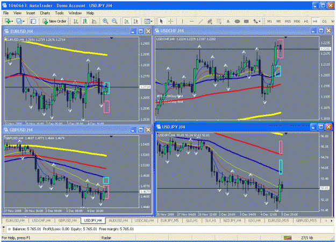Click the USDCHF chart shift triangle marker
The width and height of the screenshot is (336, 242).
285,37
